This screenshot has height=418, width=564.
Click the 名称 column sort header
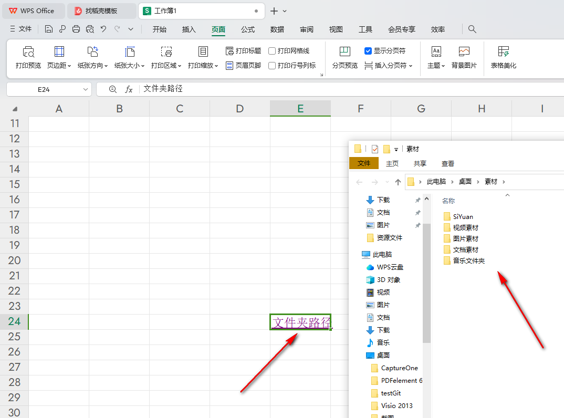[448, 201]
